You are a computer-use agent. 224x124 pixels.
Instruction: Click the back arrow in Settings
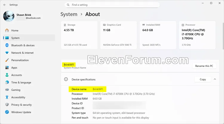click(5, 5)
